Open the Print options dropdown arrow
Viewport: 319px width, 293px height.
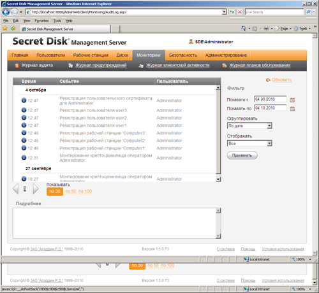[272, 29]
